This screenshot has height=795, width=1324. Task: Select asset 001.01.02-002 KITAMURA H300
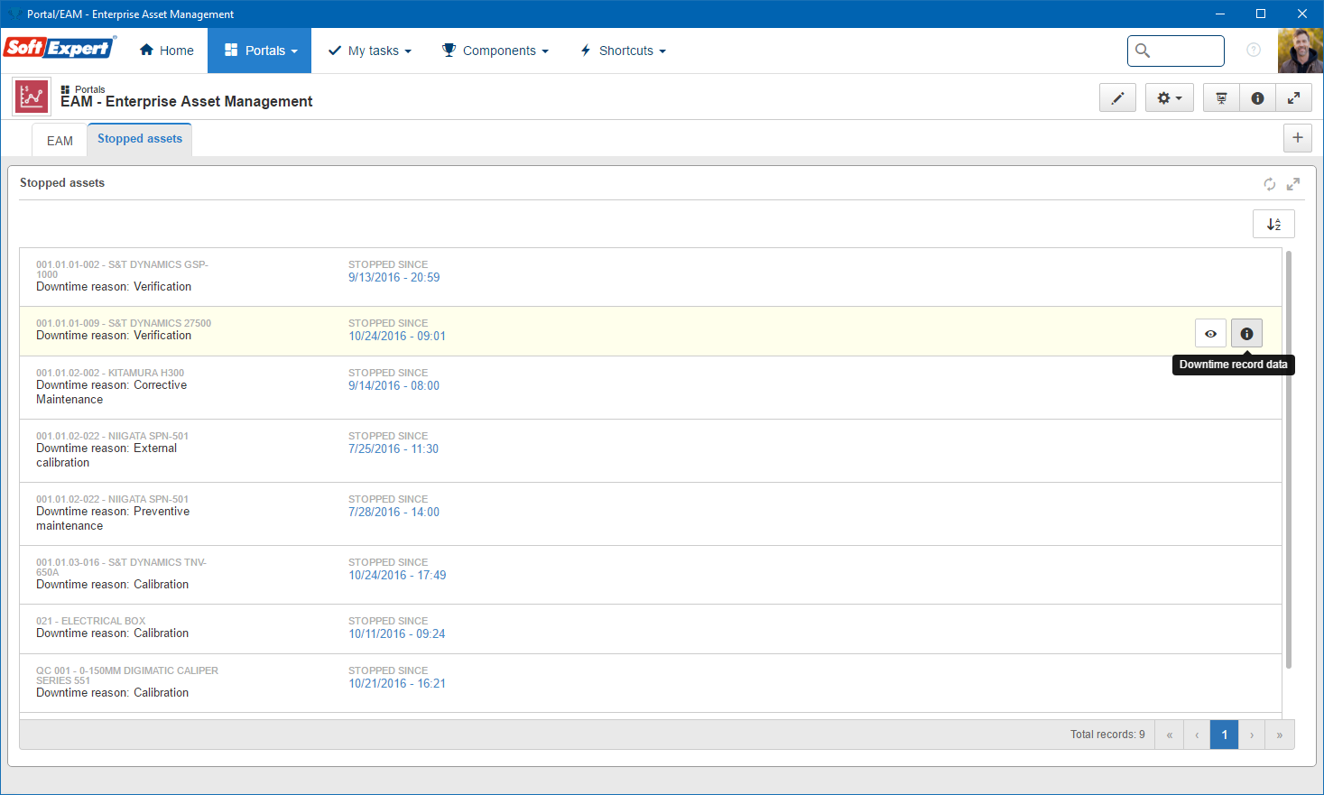(651, 388)
